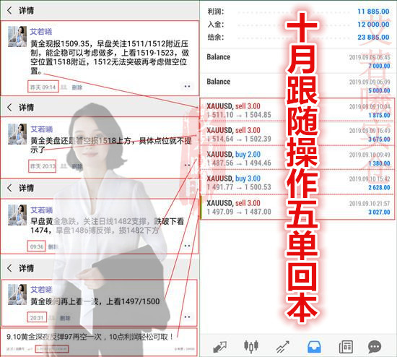The width and height of the screenshot is (397, 357).
Task: Select the profit value 11 885.00
Action: coord(373,12)
